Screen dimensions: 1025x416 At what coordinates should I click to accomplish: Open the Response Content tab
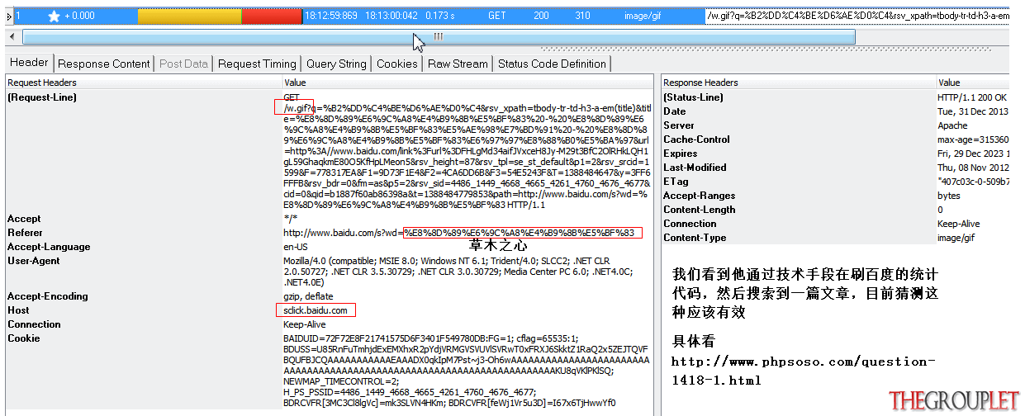pyautogui.click(x=104, y=64)
